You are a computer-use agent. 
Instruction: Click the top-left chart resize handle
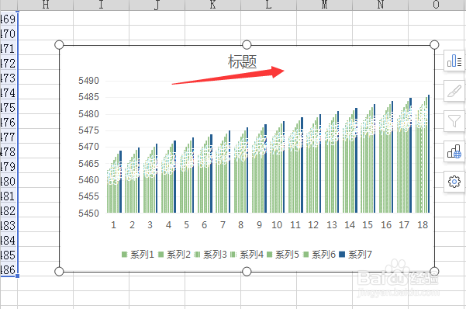coord(59,45)
